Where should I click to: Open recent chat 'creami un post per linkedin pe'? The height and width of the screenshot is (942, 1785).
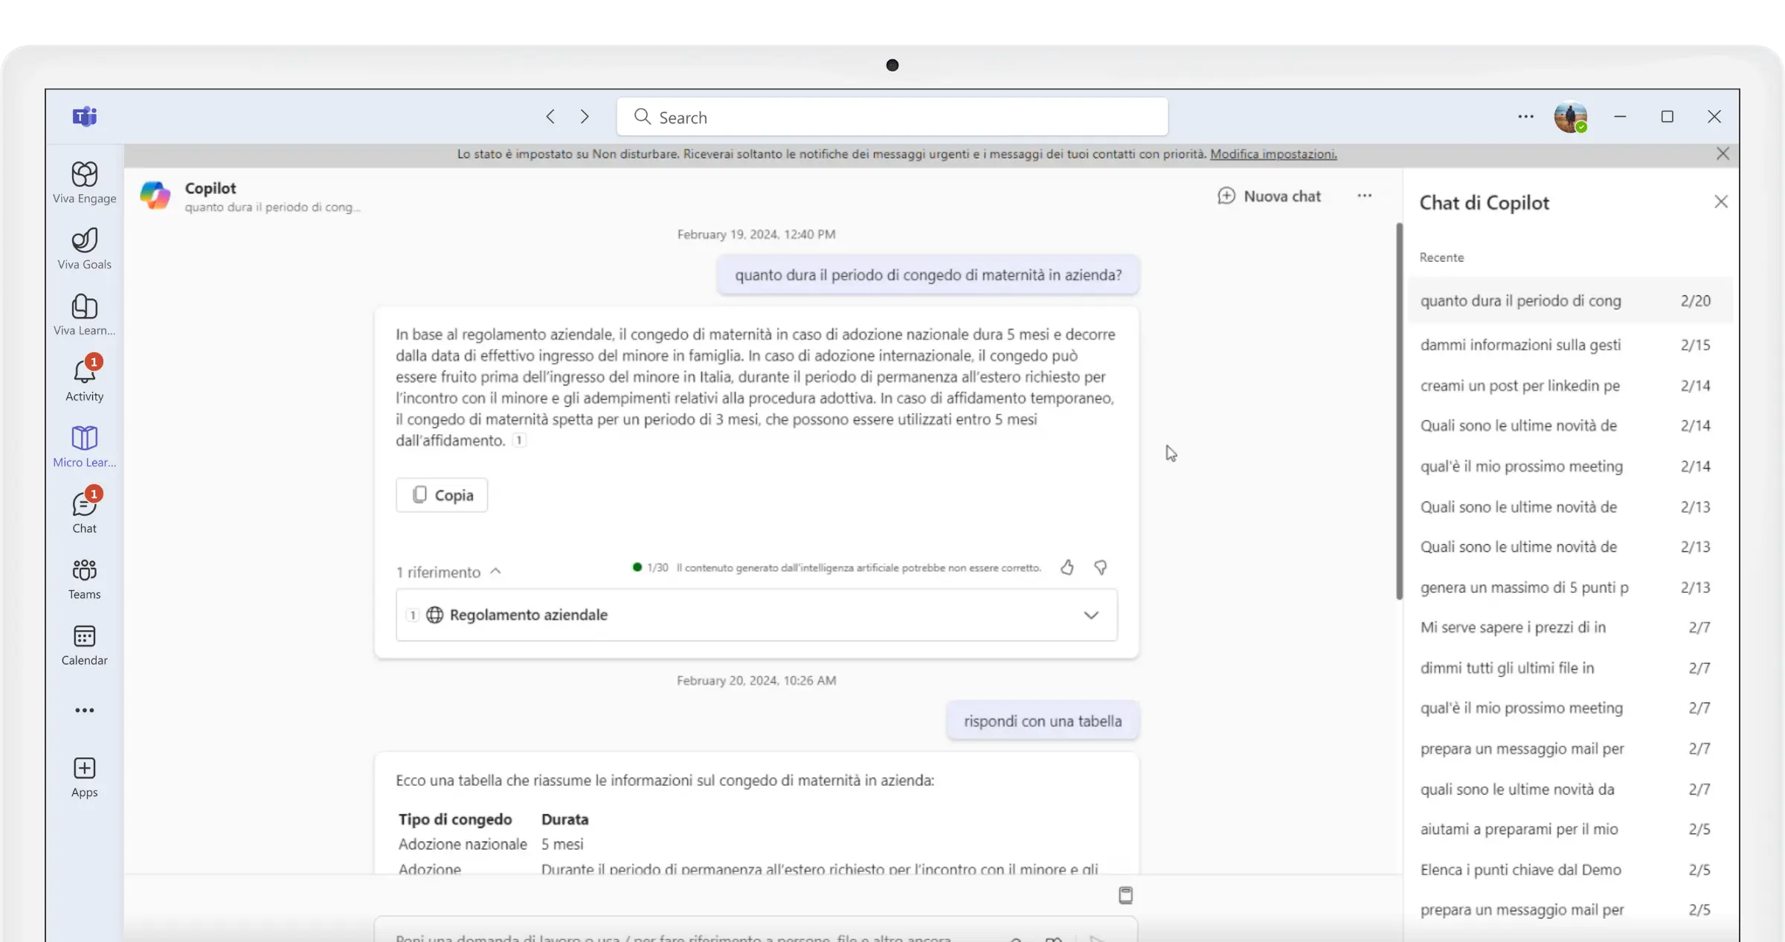coord(1569,385)
